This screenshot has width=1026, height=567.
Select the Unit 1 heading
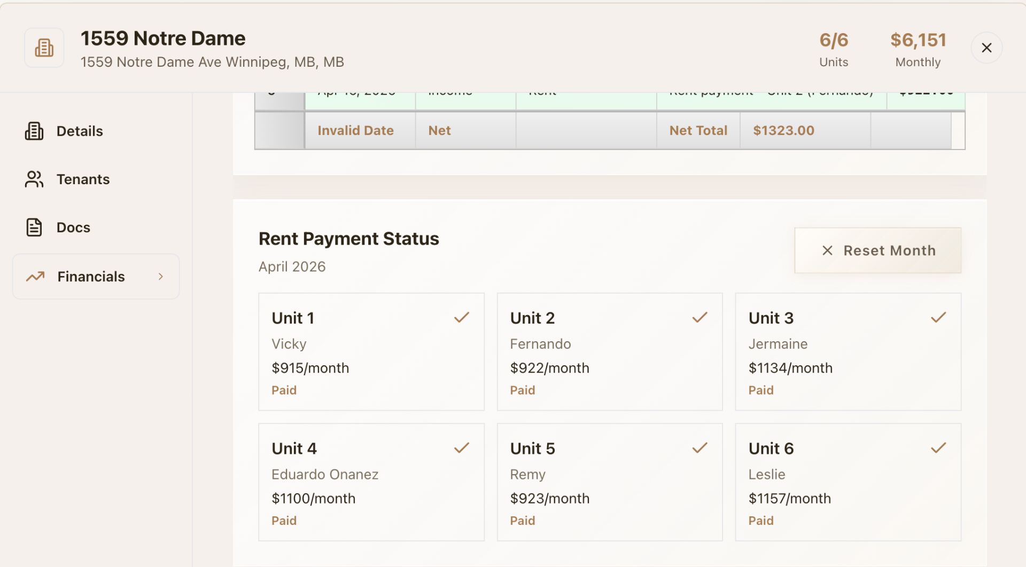point(293,318)
